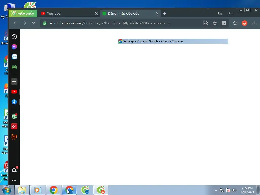This screenshot has height=195, width=260.
Task: Open the Cốc Cốc intel profile taskbar icon
Action: pyautogui.click(x=85, y=190)
